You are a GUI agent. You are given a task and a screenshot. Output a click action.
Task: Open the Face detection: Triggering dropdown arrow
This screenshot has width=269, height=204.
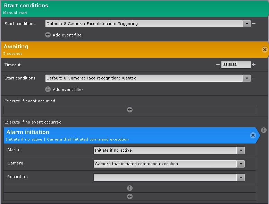(x=246, y=24)
